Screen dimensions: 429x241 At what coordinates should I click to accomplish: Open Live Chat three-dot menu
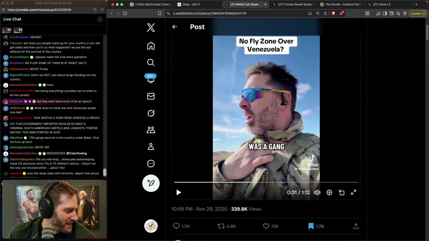(100, 19)
